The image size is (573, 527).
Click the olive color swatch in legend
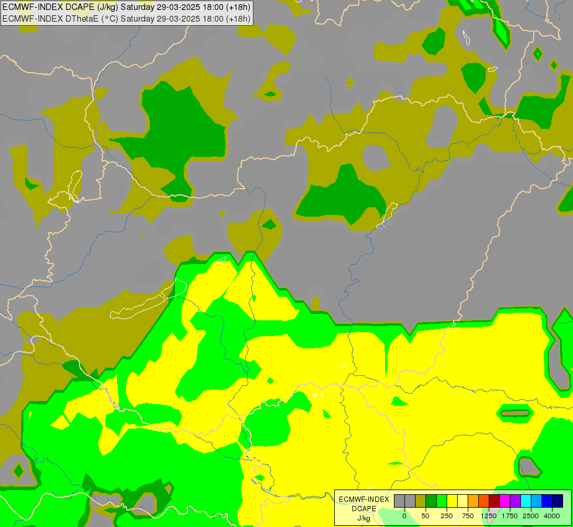(x=421, y=501)
